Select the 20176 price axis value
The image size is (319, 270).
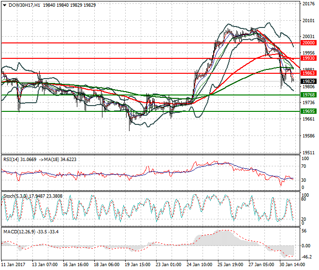click(x=308, y=4)
